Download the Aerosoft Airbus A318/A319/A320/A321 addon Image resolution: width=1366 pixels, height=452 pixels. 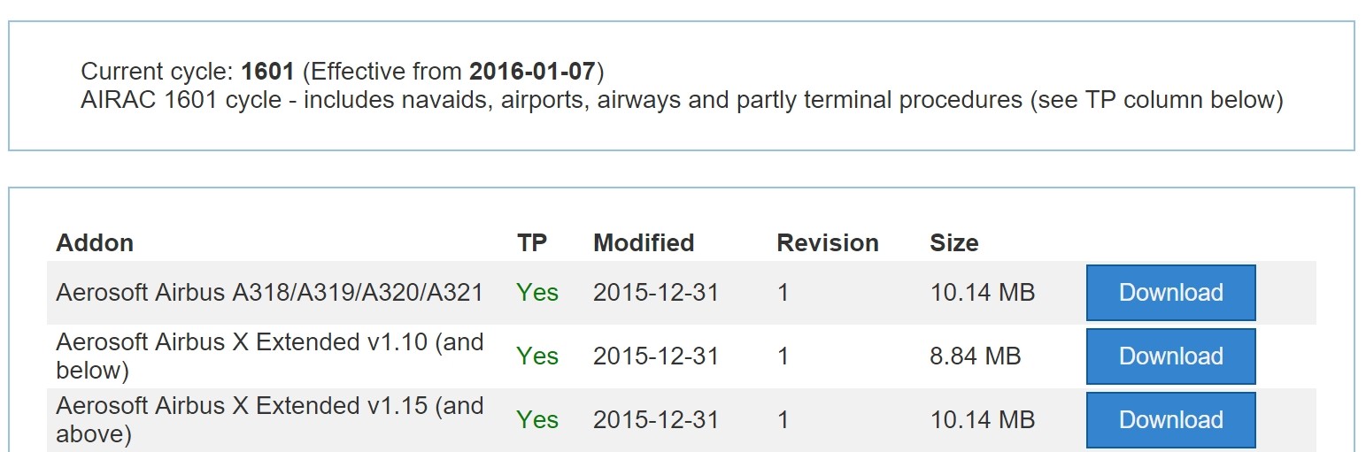point(1170,293)
